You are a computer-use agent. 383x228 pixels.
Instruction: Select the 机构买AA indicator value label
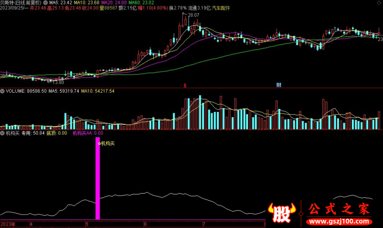click(x=88, y=134)
